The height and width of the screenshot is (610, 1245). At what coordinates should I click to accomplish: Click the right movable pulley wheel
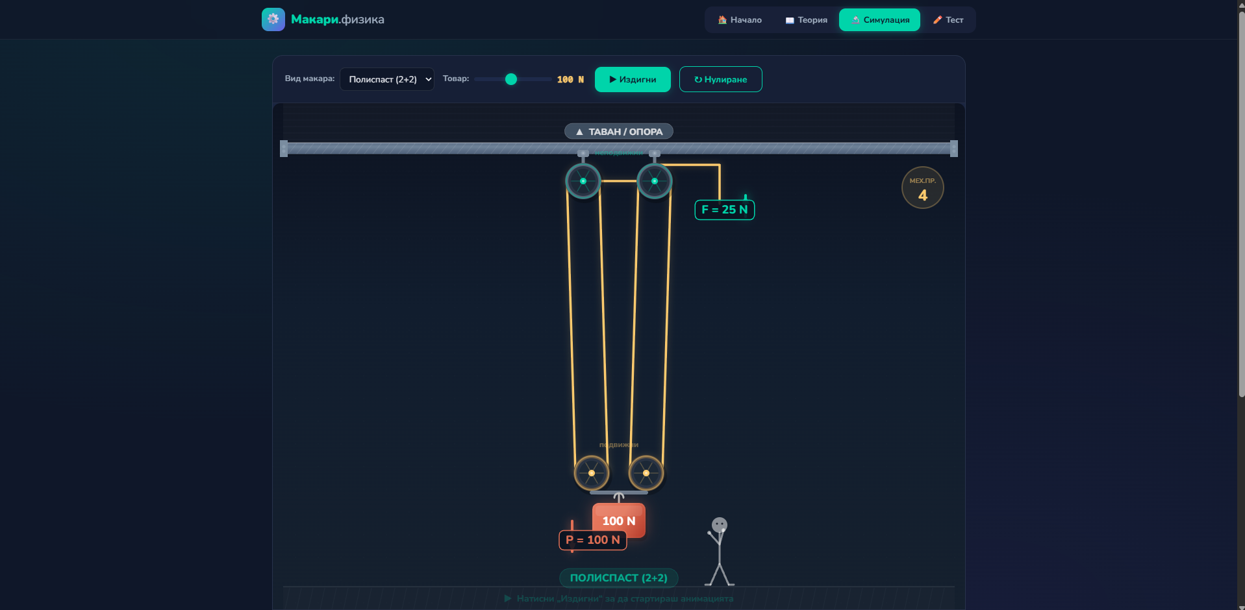(646, 473)
